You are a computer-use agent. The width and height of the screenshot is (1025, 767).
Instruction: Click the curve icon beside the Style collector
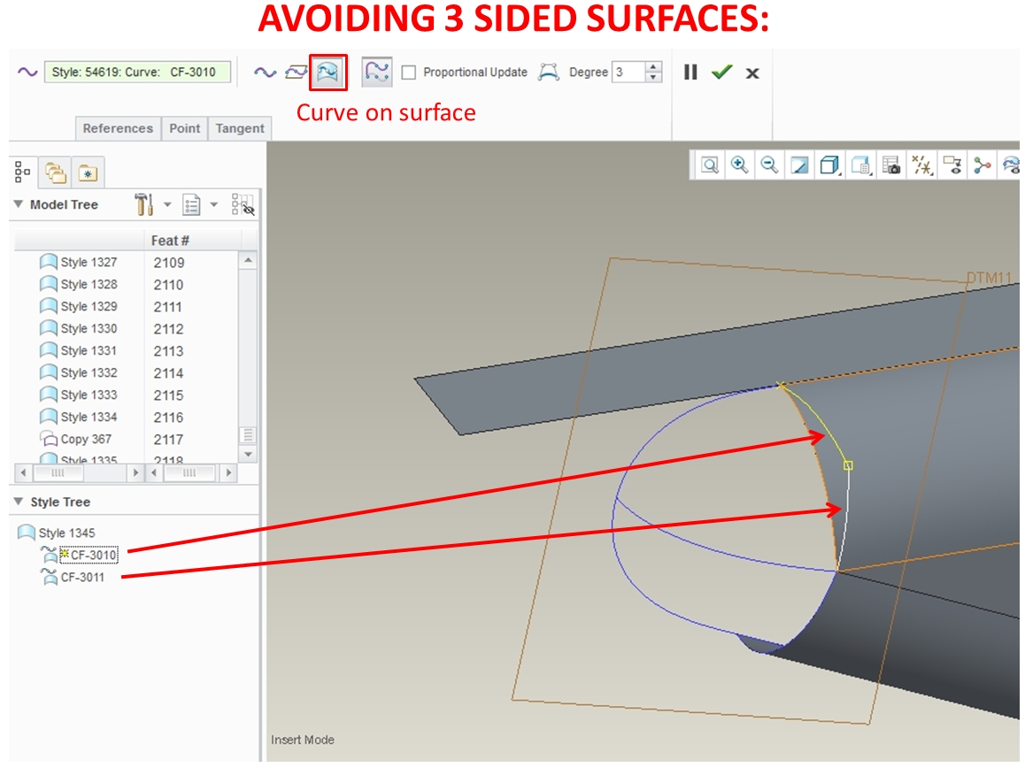point(27,72)
